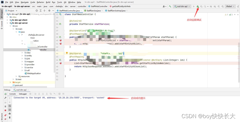Click StaffWebController breadcrumb in navigation bar

(x=98, y=7)
